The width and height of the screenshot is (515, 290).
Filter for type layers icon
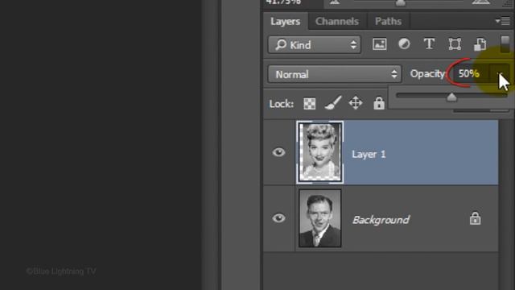point(429,44)
